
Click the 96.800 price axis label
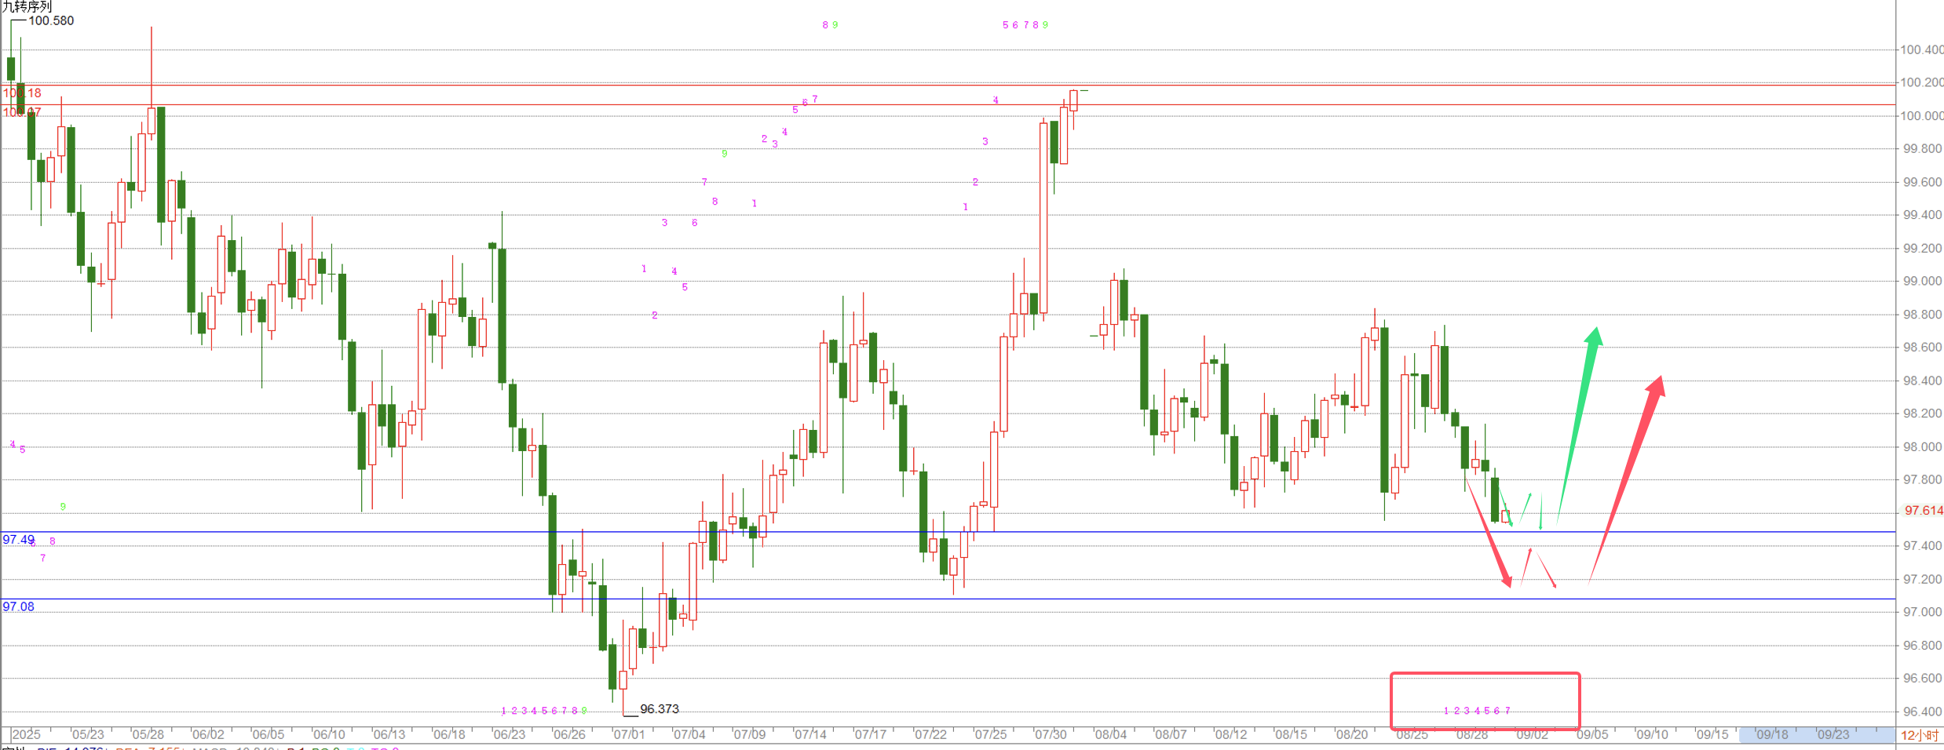(x=1923, y=646)
